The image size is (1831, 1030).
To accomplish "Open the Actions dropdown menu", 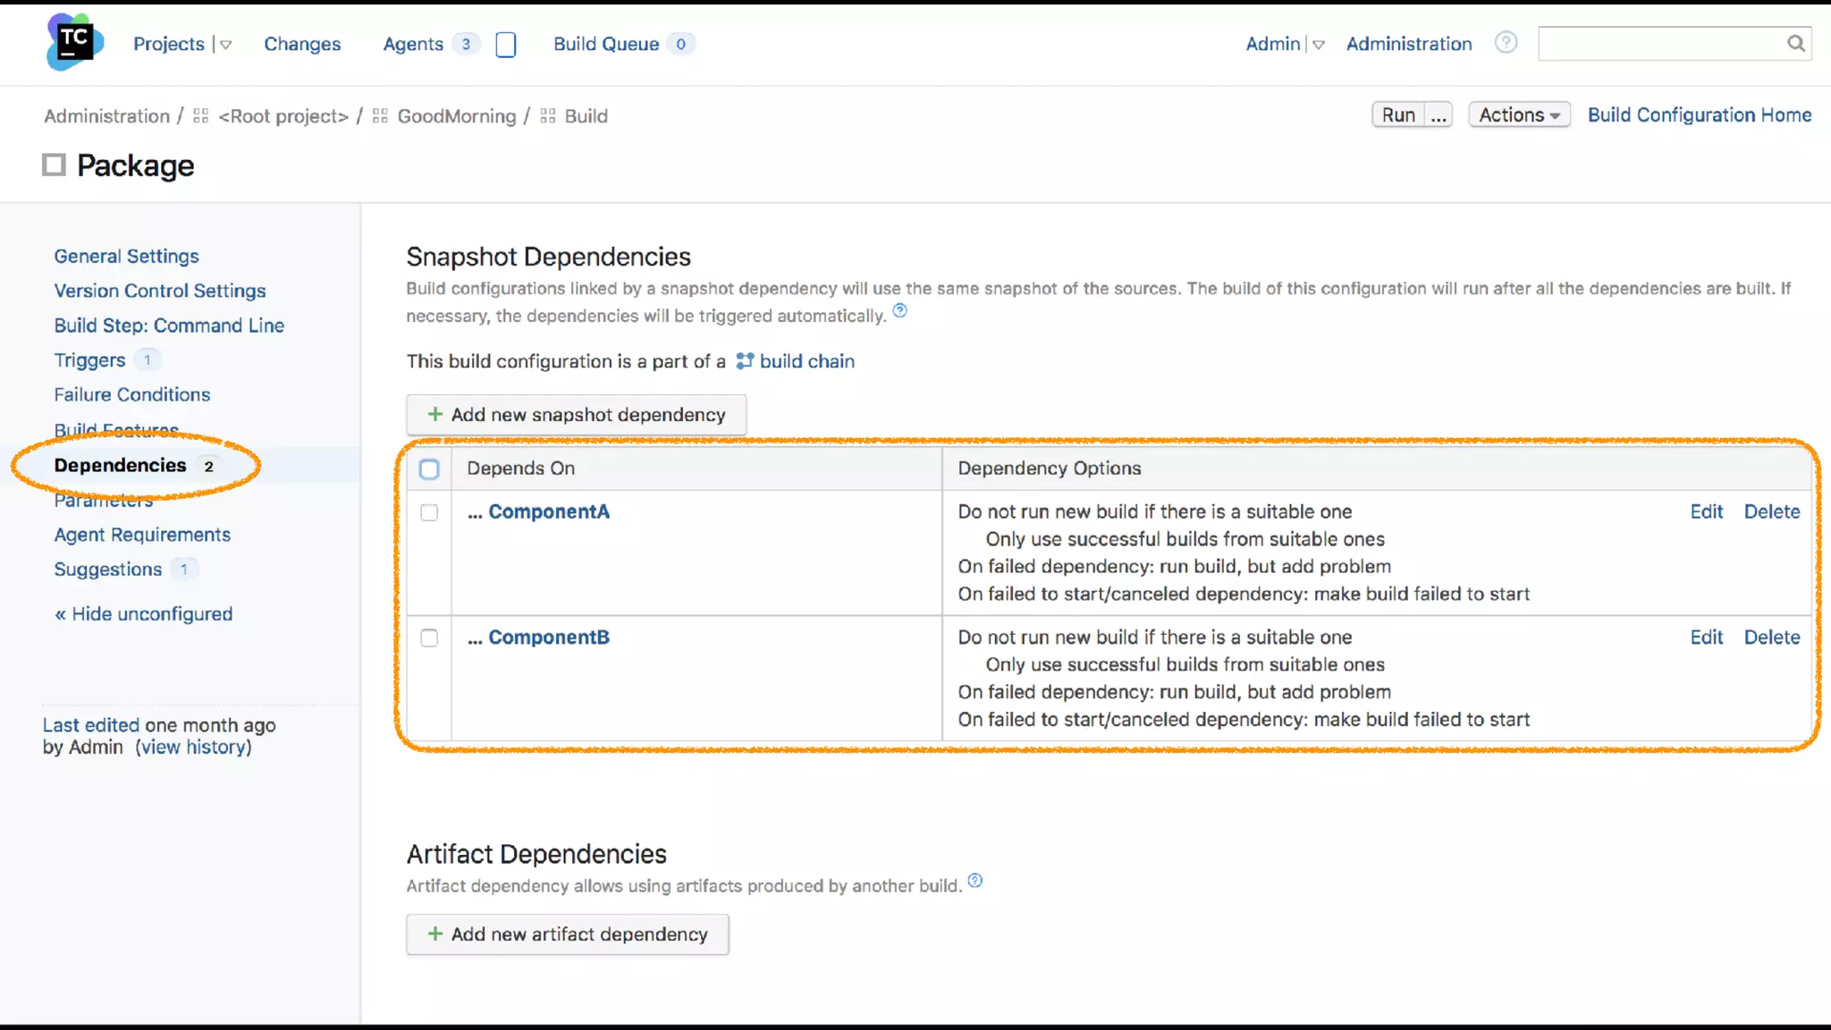I will pos(1518,115).
